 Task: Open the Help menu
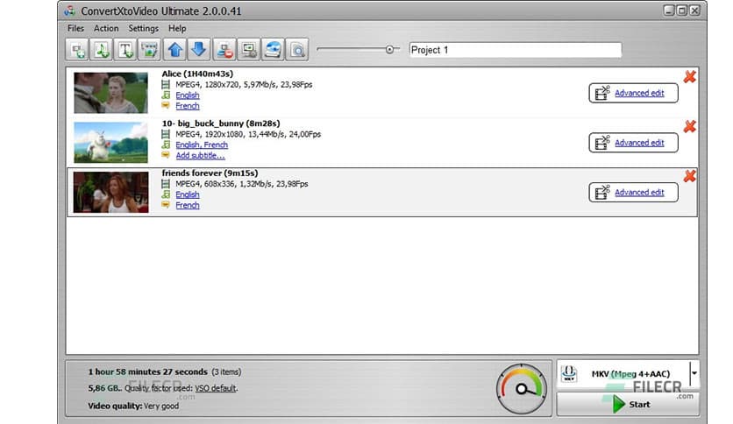[x=177, y=29]
